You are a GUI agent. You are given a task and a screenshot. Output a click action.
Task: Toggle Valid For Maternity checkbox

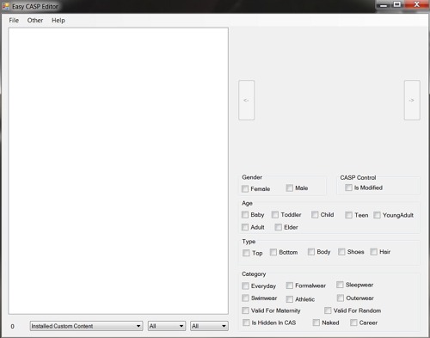[245, 310]
